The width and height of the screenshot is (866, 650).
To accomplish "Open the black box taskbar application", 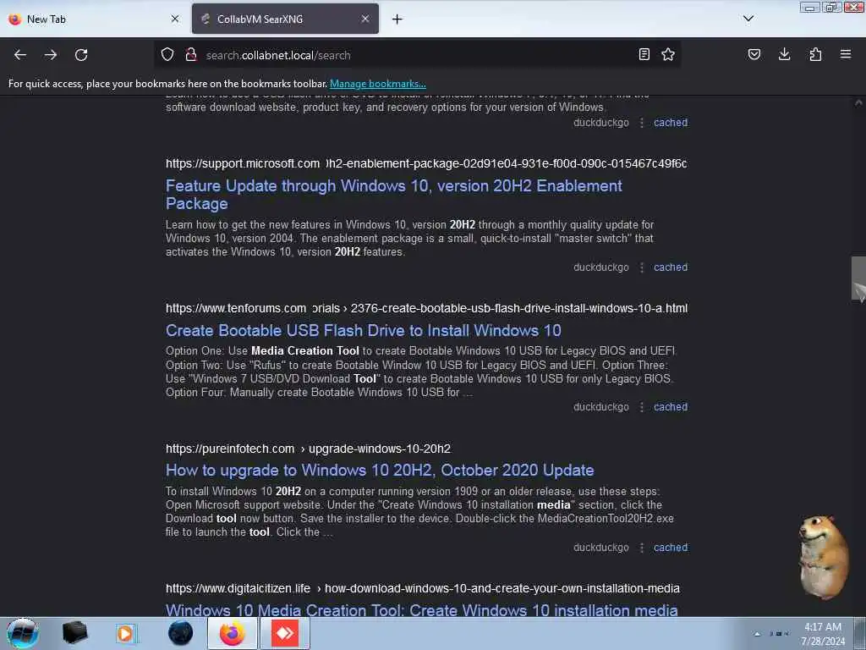I will [74, 633].
